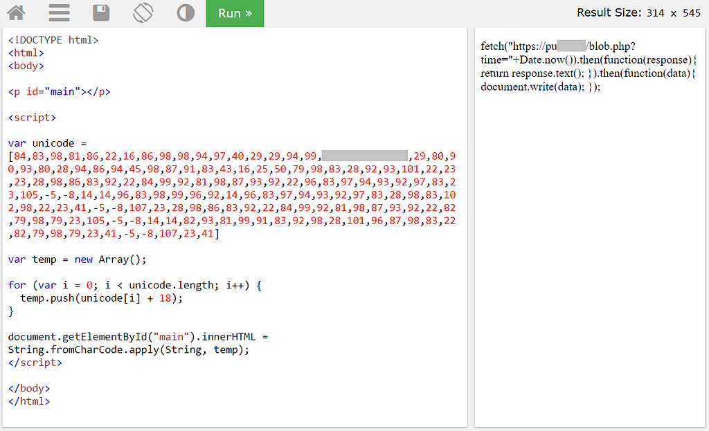Place cursor at var unicode declaration

pos(47,143)
